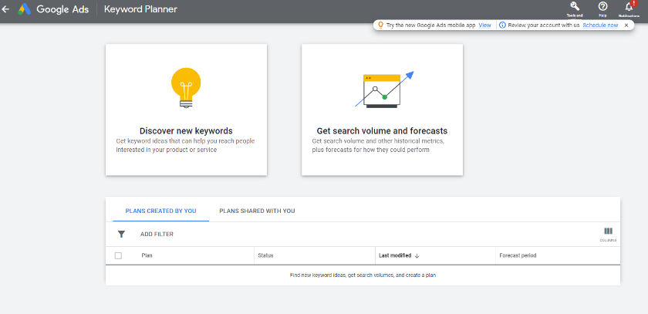Click the lightbulb icon in Discover card
The height and width of the screenshot is (314, 648).
186,89
